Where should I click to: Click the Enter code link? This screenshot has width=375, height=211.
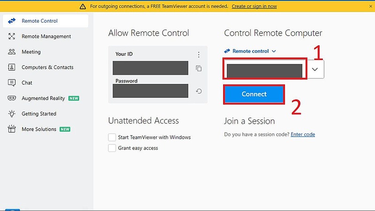(303, 135)
